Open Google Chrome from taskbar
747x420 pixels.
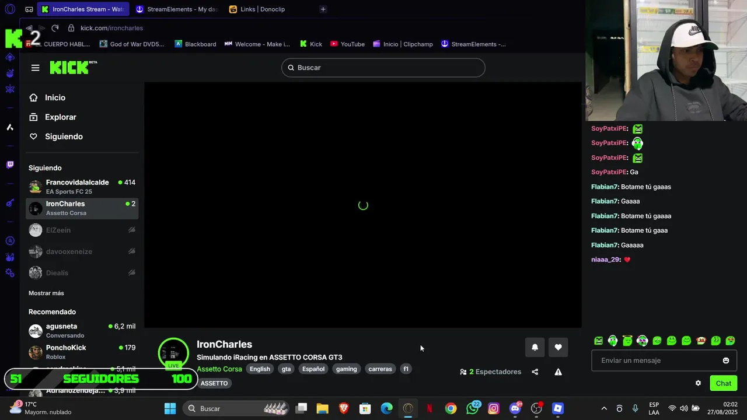click(x=451, y=408)
